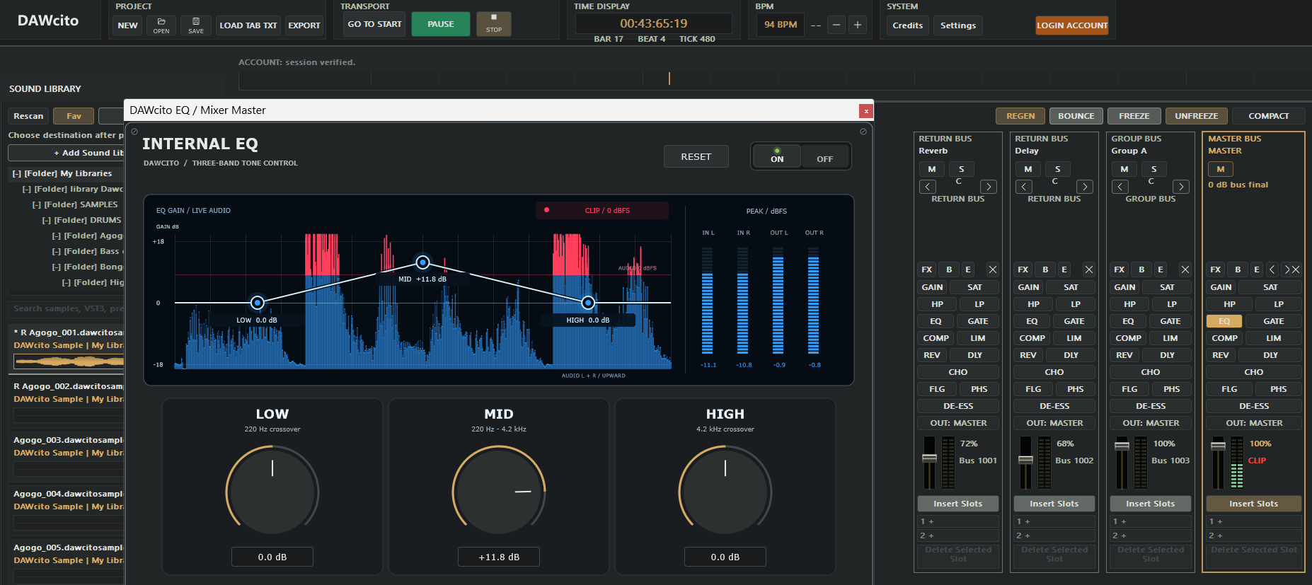1312x585 pixels.
Task: Collapse the Agogo folder
Action: click(56, 236)
